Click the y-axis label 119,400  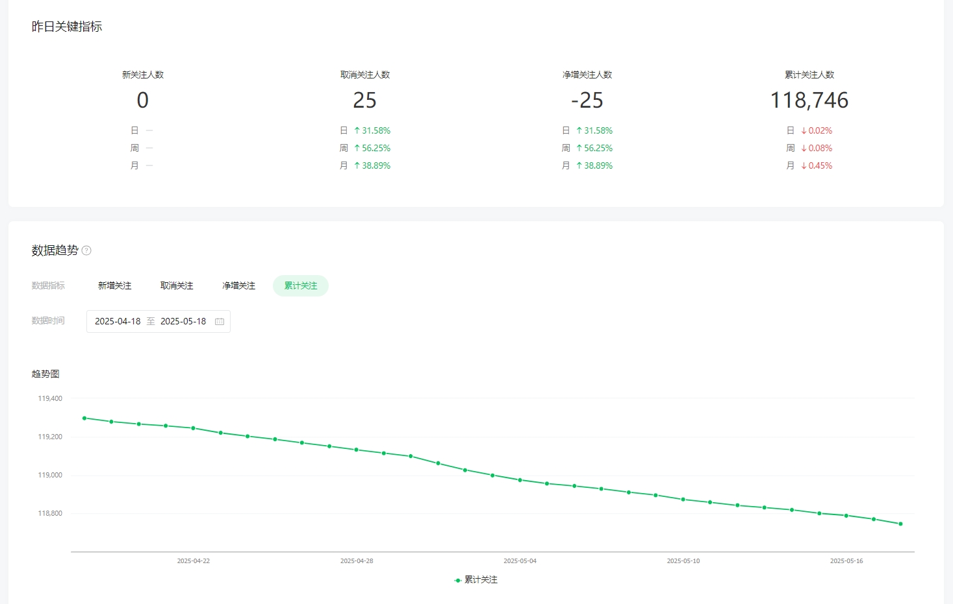[x=50, y=399]
